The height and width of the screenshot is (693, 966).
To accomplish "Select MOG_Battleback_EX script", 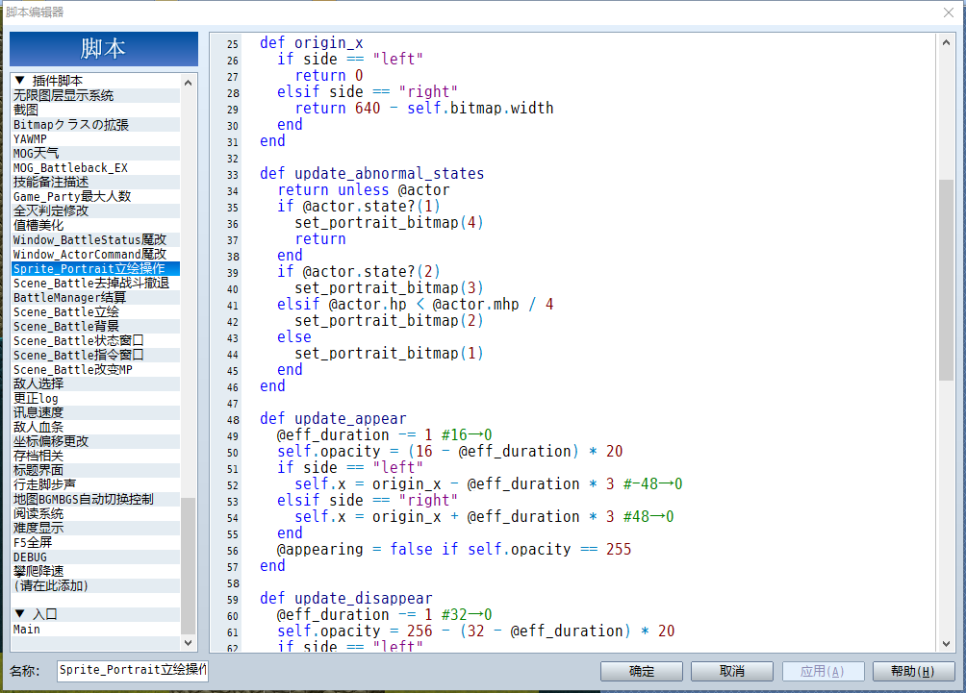I will (95, 167).
